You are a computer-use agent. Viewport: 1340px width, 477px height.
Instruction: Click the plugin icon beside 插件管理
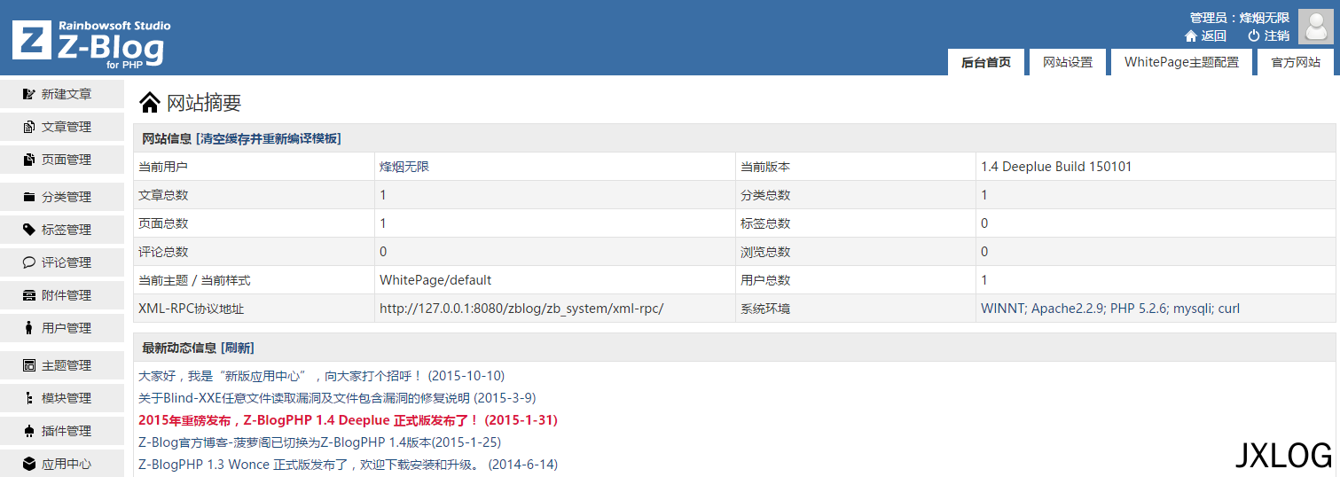click(x=29, y=431)
